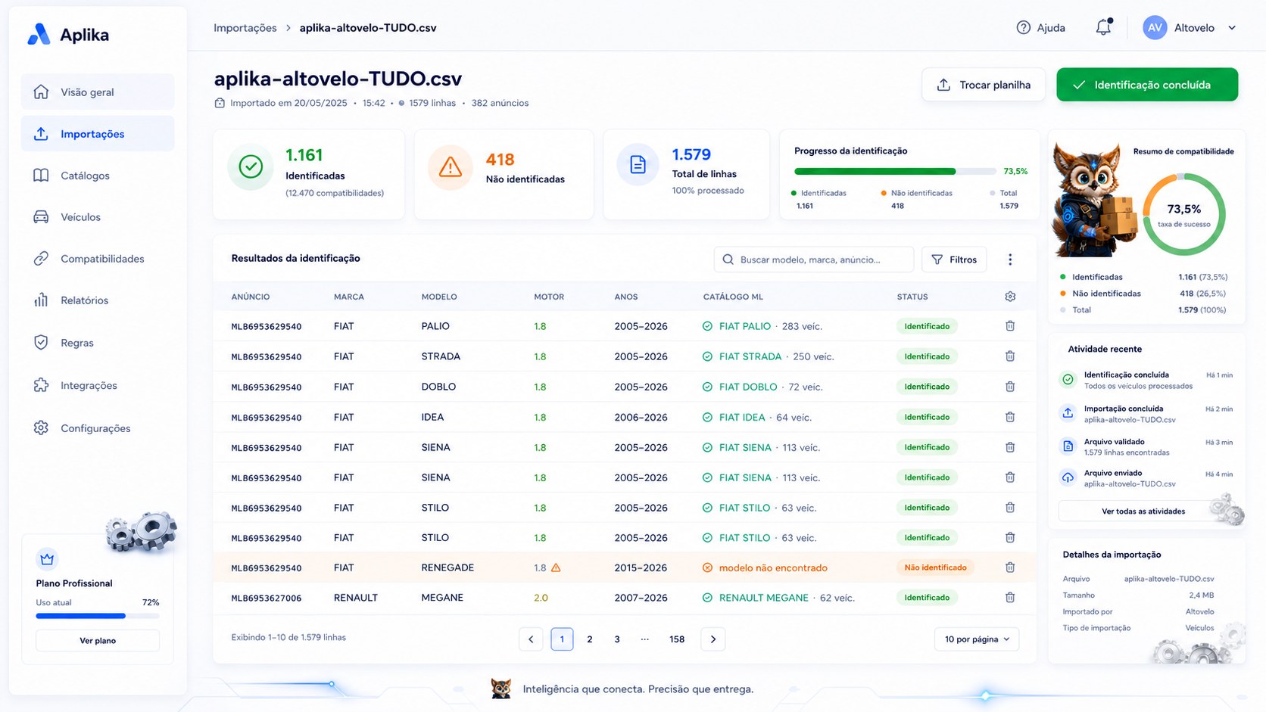This screenshot has height=712, width=1266.
Task: Click the Arquivo validado file icon
Action: (1068, 446)
